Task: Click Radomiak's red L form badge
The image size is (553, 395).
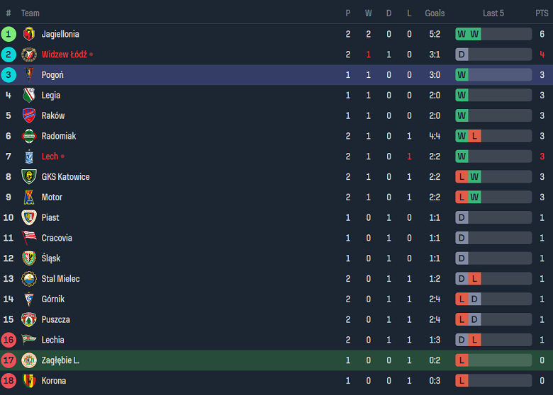Action: tap(475, 136)
